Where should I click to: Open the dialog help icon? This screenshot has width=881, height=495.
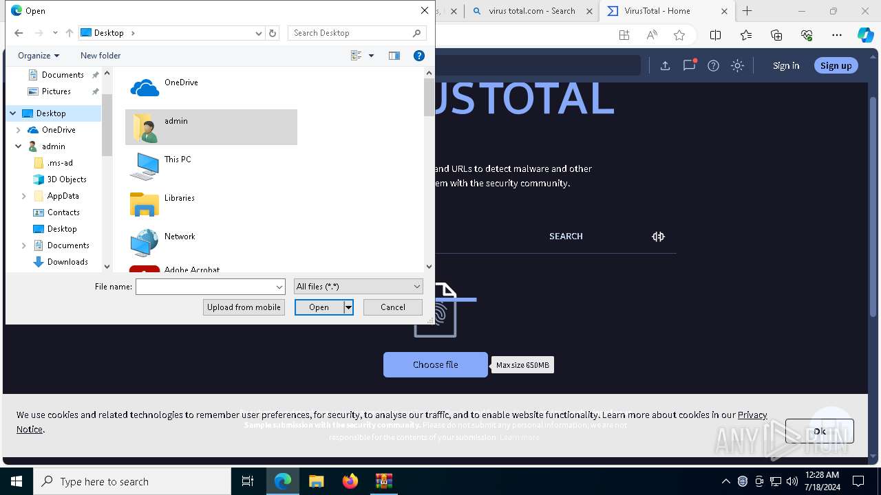418,56
